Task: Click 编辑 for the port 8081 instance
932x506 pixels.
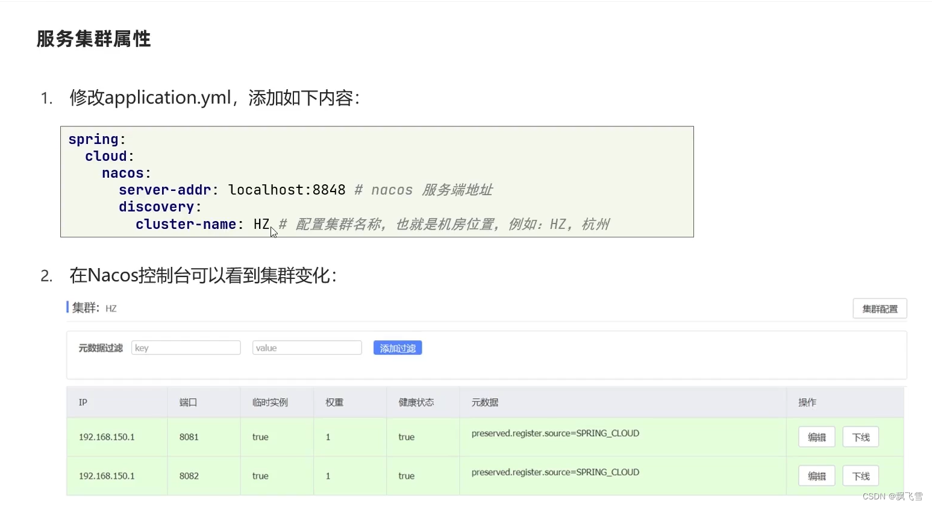Action: (817, 437)
